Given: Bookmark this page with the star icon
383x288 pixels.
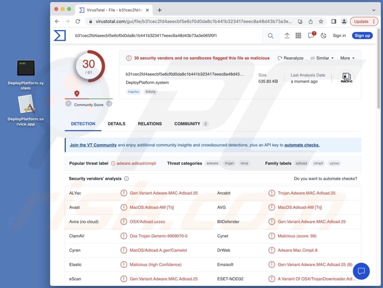Looking at the screenshot, I should [x=321, y=21].
